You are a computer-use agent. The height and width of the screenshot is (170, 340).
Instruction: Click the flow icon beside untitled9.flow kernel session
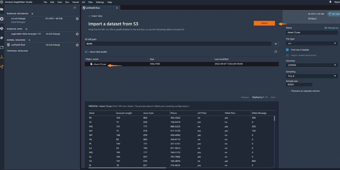[8, 45]
